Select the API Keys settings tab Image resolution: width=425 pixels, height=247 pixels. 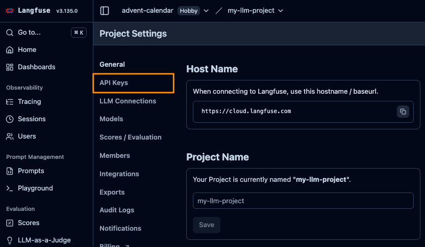pyautogui.click(x=114, y=83)
